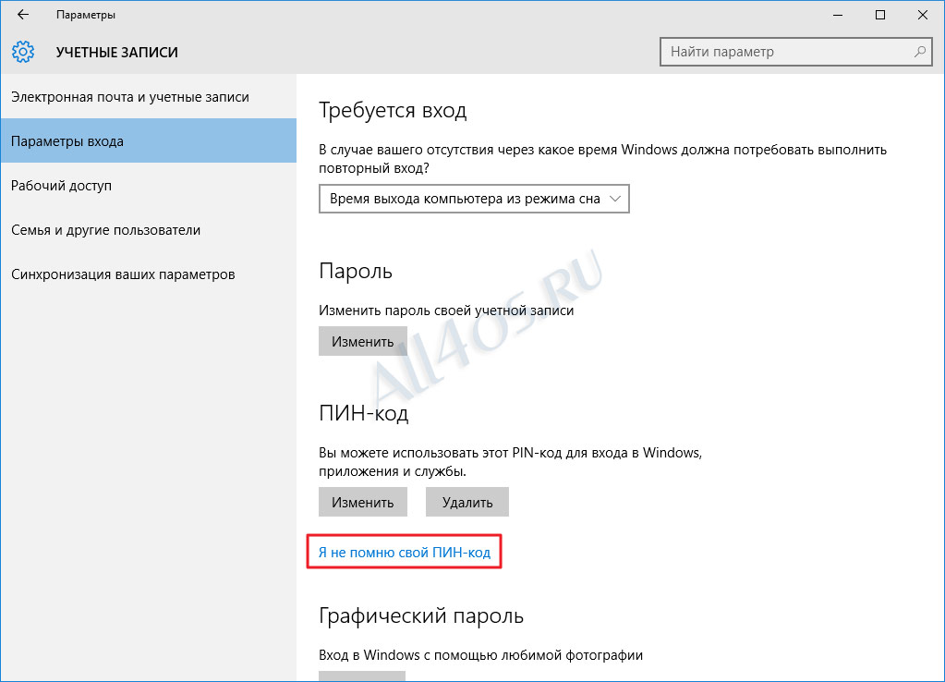Click 'Изменить' button under Пароль
The image size is (945, 682).
tap(363, 341)
